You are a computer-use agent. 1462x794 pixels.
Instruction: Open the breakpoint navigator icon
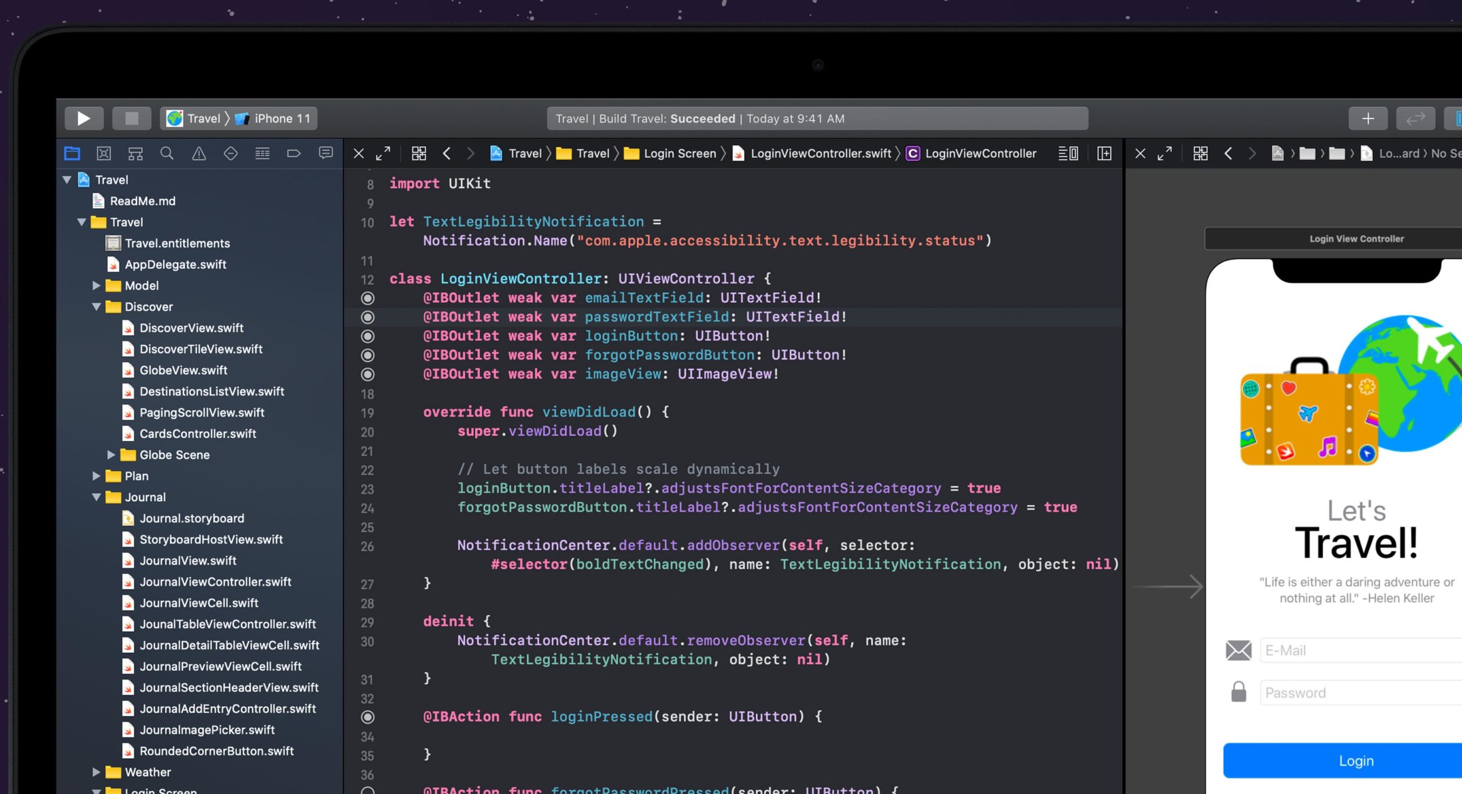tap(294, 153)
